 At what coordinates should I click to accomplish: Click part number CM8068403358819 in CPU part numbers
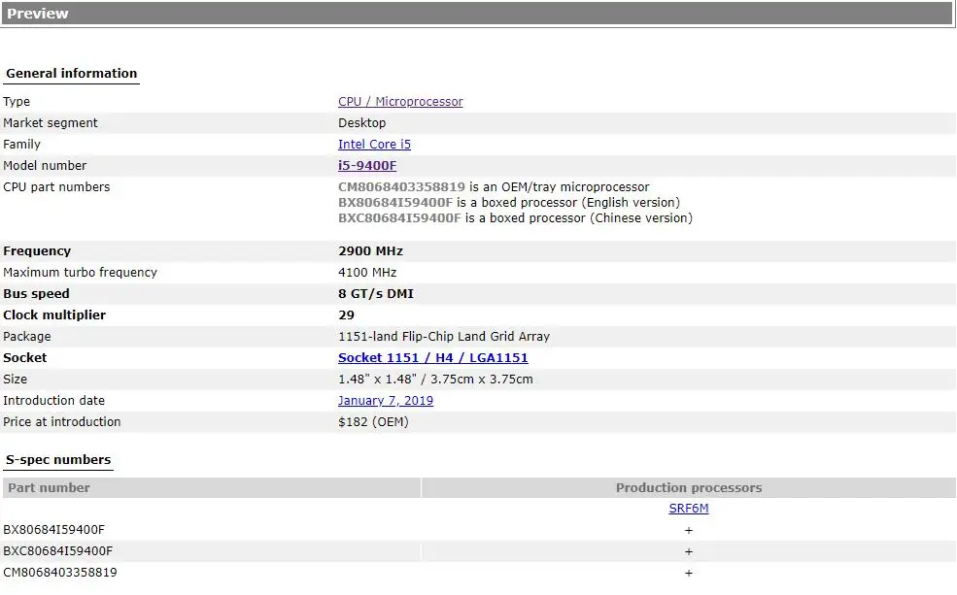click(401, 187)
